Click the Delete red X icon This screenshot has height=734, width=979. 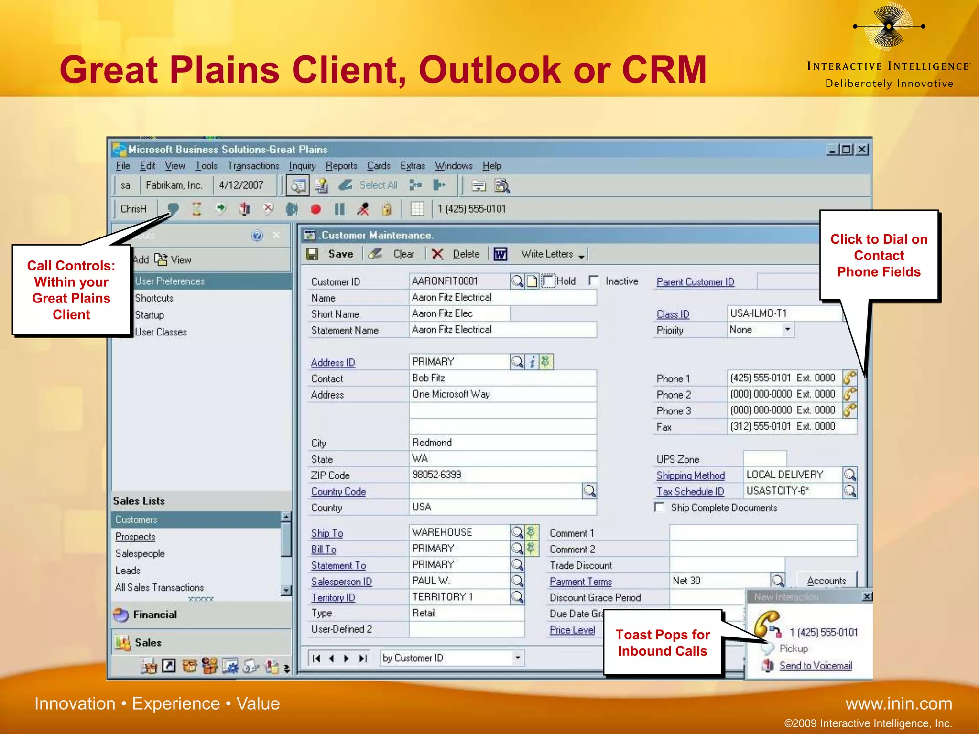(437, 254)
